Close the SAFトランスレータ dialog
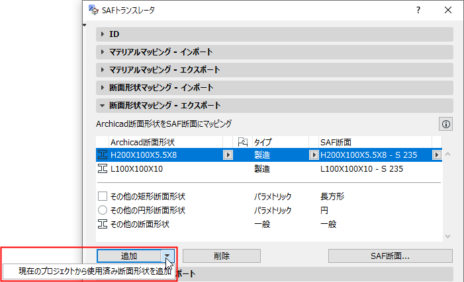Screen dimensions: 464x282 tap(448, 10)
